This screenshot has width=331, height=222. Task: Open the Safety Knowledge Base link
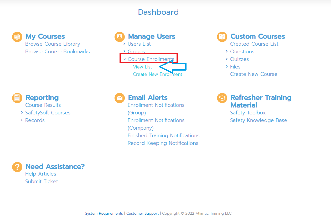pyautogui.click(x=258, y=120)
